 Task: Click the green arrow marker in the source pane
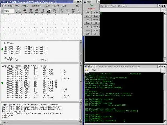click(2, 49)
